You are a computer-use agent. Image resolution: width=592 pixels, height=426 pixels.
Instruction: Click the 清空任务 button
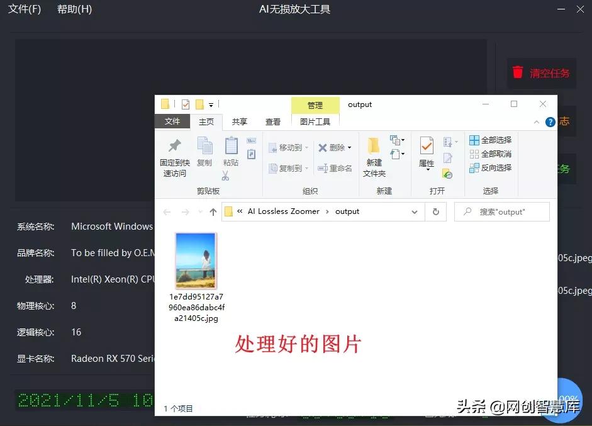click(542, 73)
